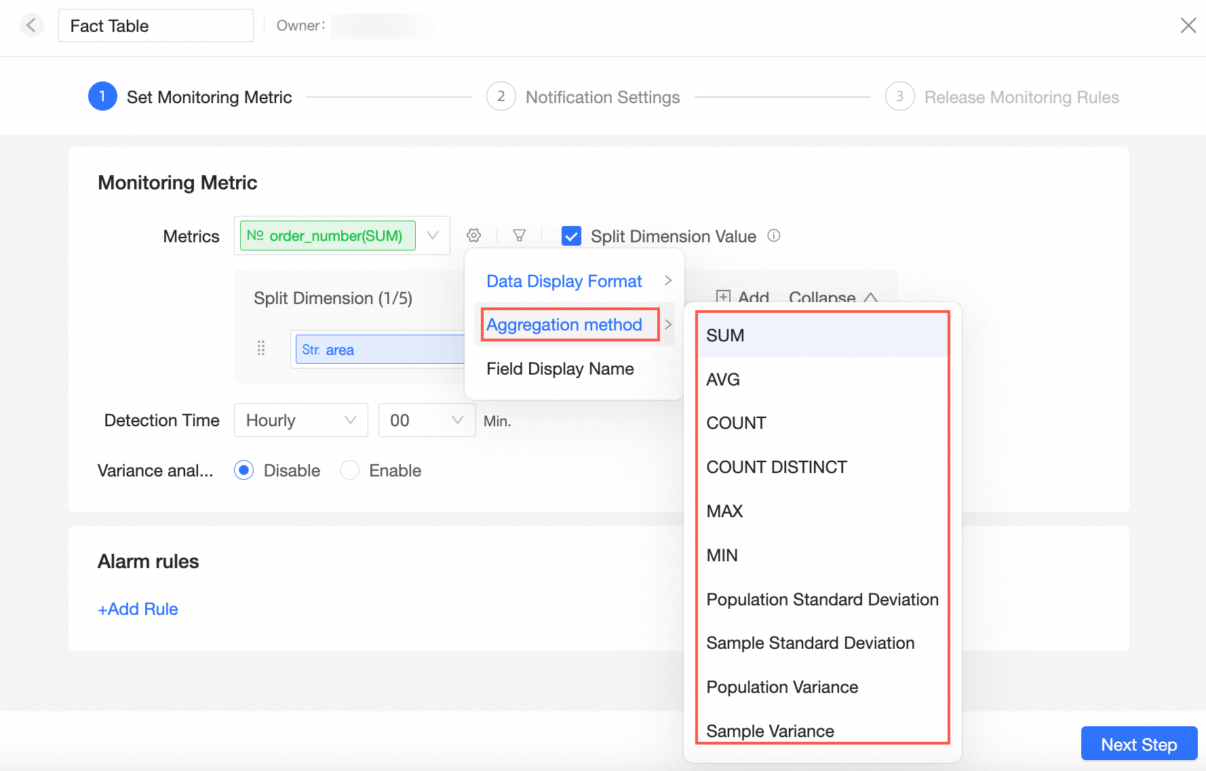Open the metric settings gear icon
The image size is (1206, 771).
[474, 236]
